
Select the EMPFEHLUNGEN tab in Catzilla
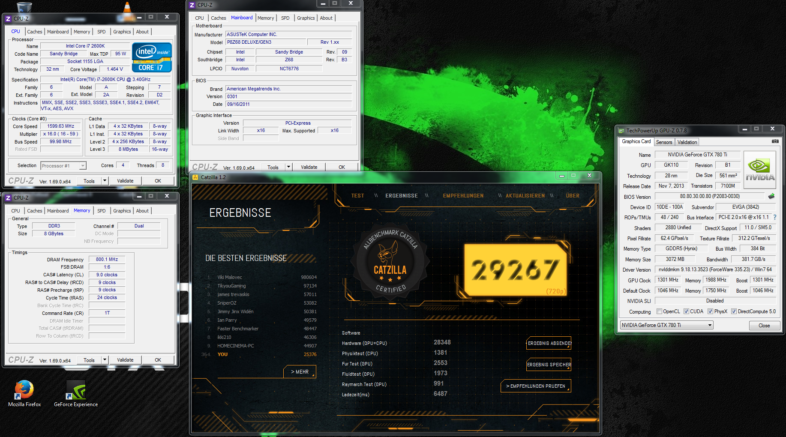pyautogui.click(x=463, y=196)
